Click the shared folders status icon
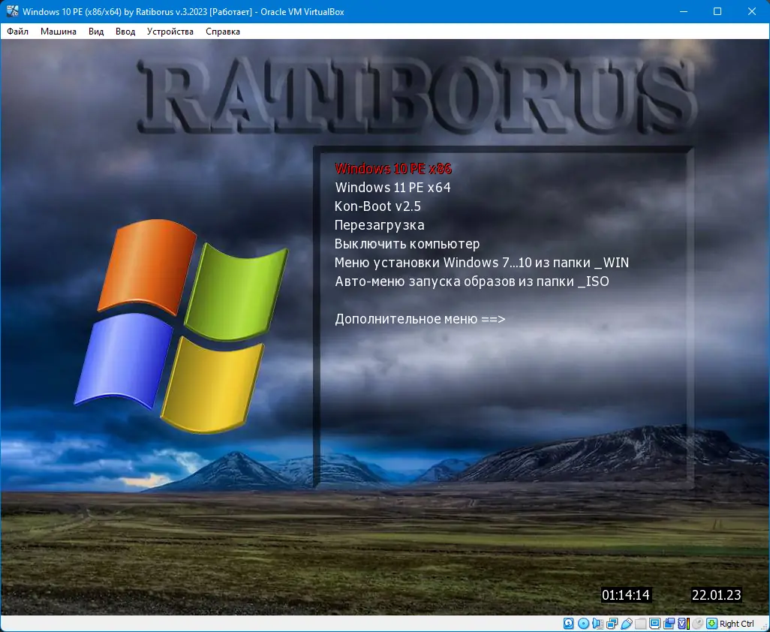Viewport: 770px width, 632px height. [x=640, y=624]
